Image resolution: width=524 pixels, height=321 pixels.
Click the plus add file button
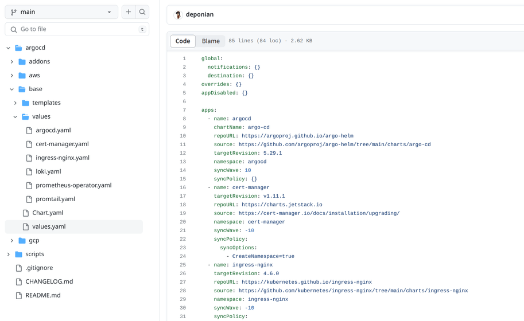[129, 12]
